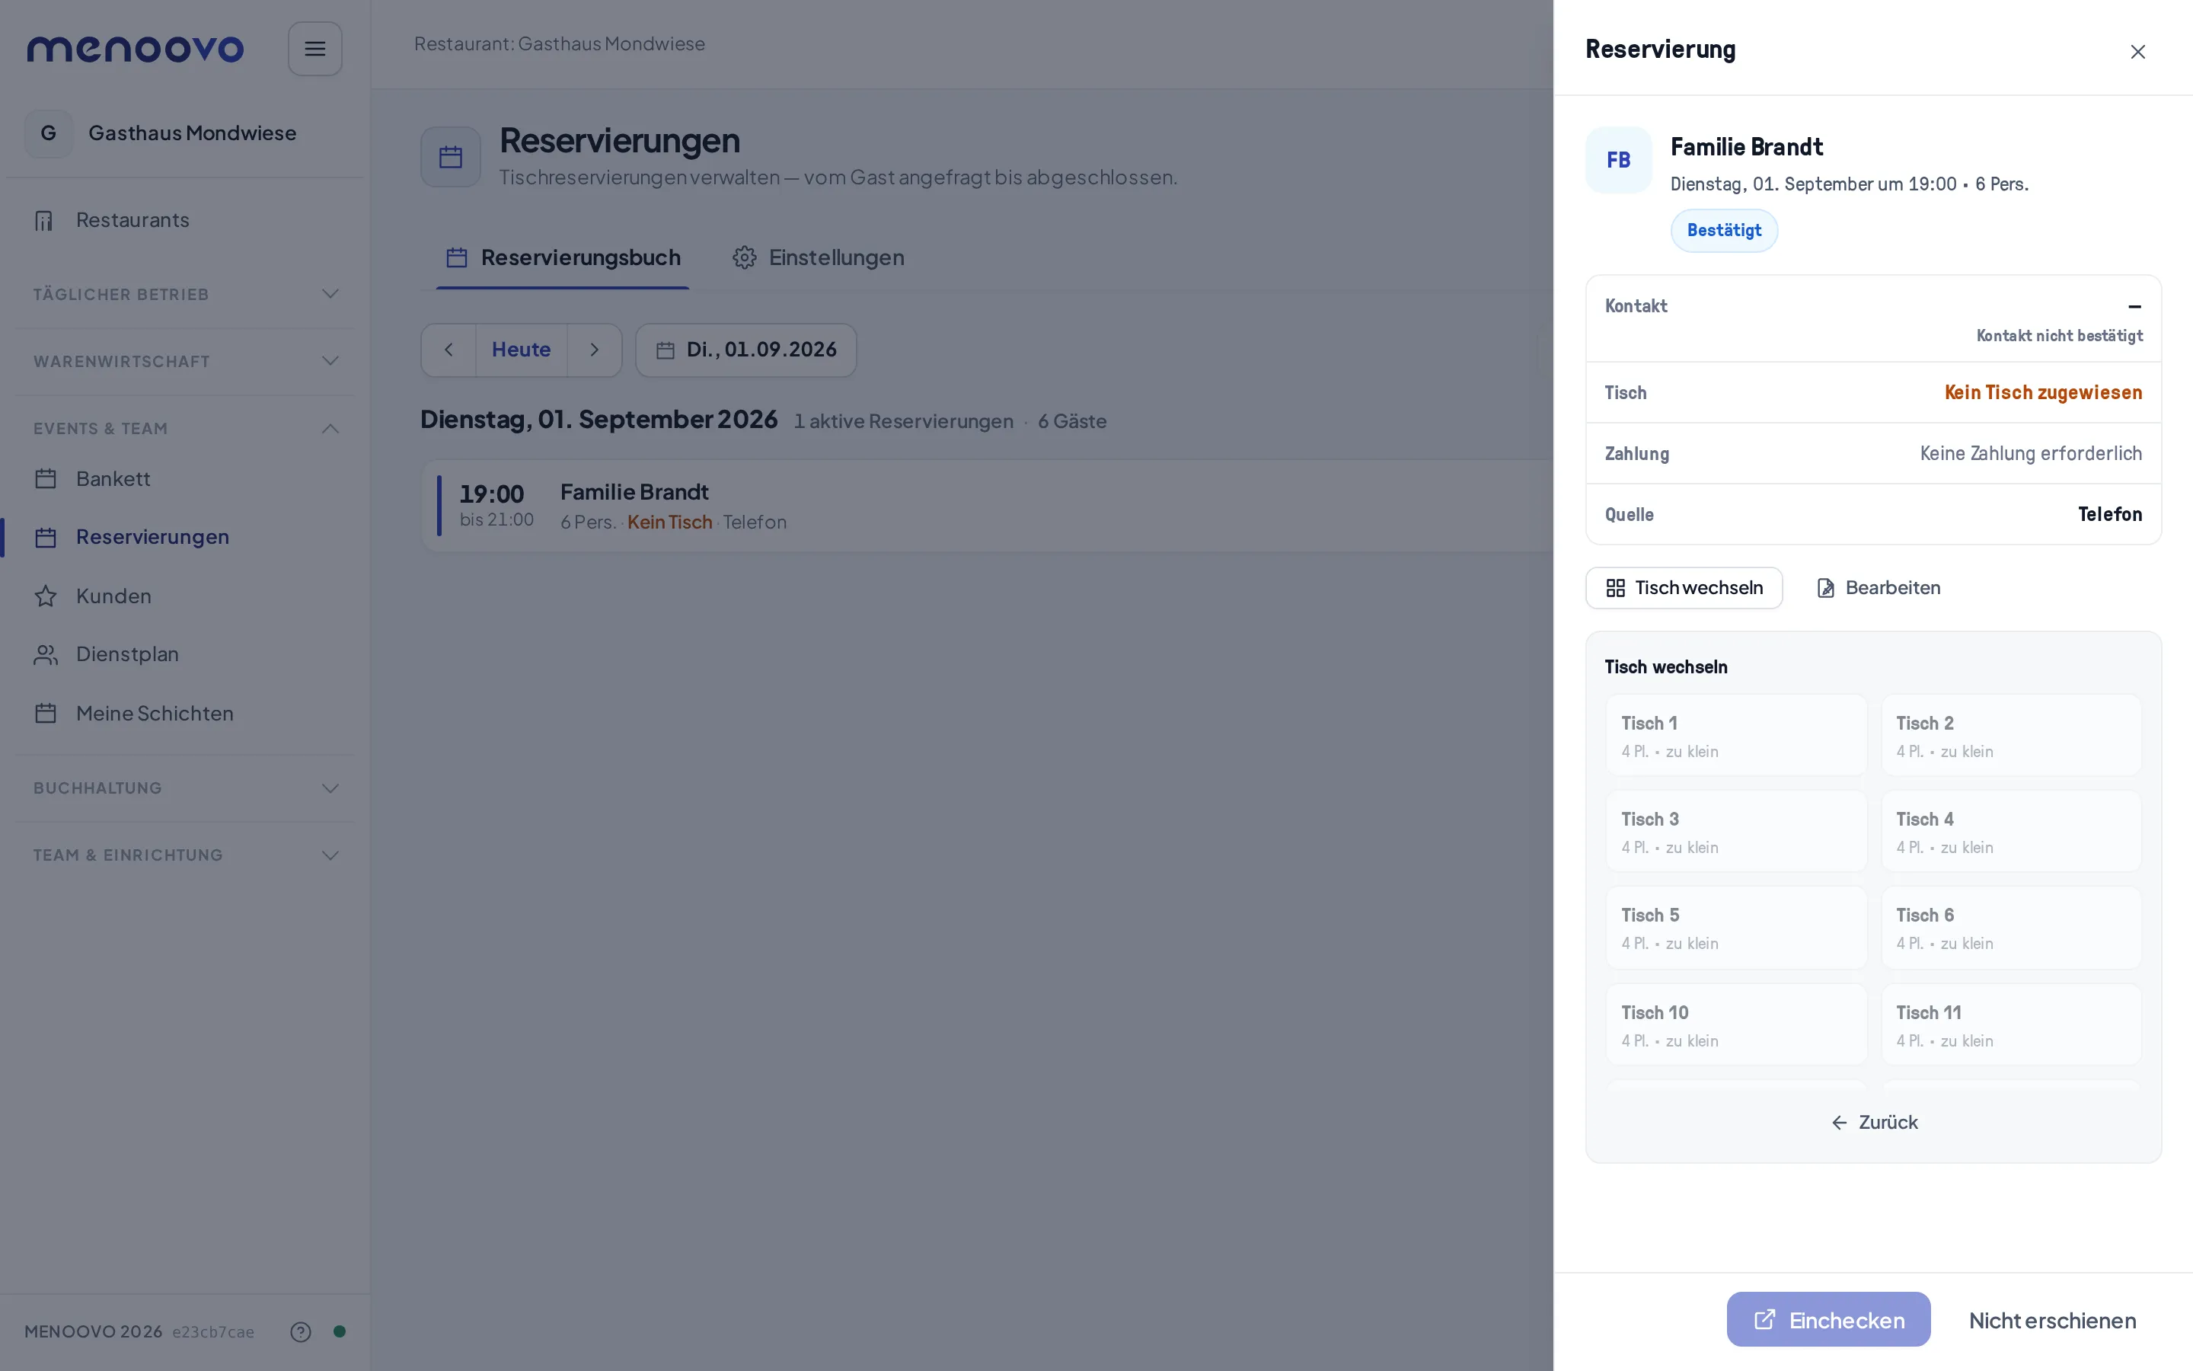2193x1371 pixels.
Task: Click the Bestätigt status badge
Action: (1724, 230)
